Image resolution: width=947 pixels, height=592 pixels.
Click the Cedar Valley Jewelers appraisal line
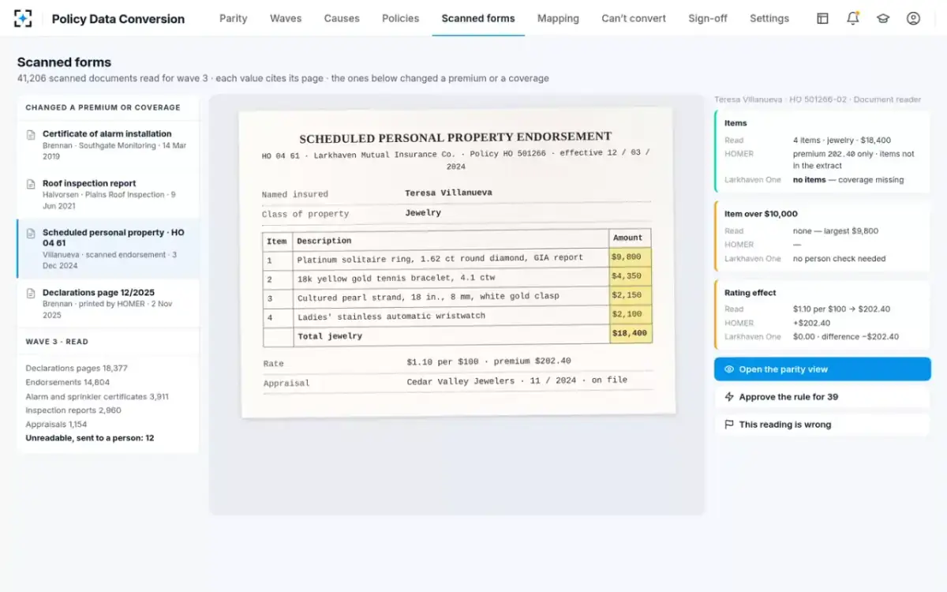click(517, 380)
